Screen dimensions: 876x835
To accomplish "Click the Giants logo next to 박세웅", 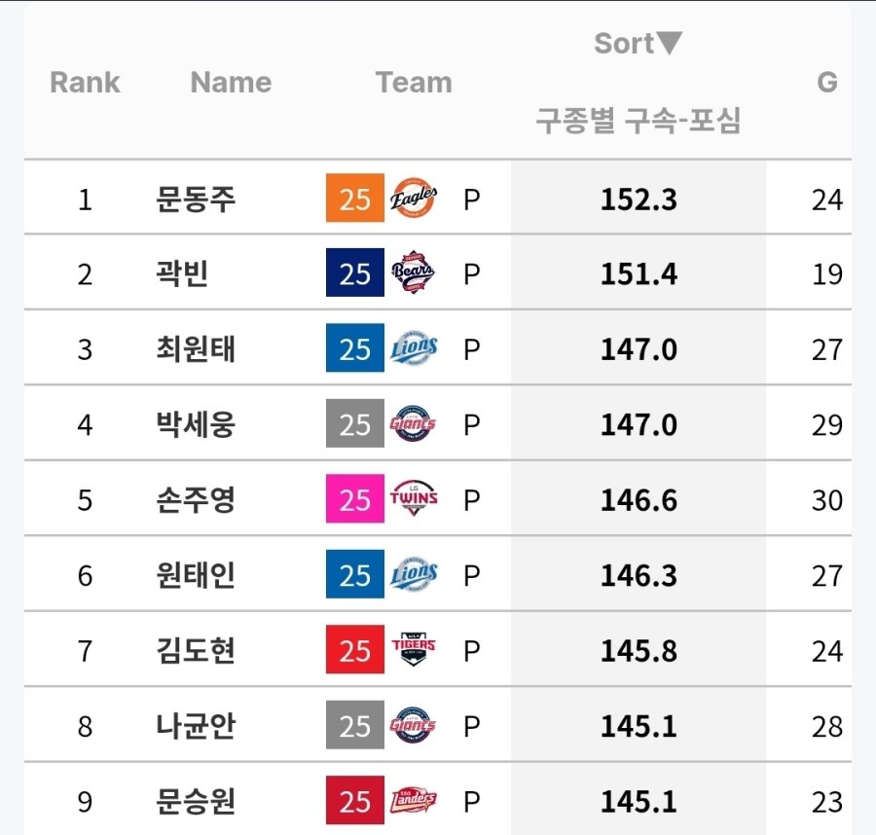I will tap(413, 424).
